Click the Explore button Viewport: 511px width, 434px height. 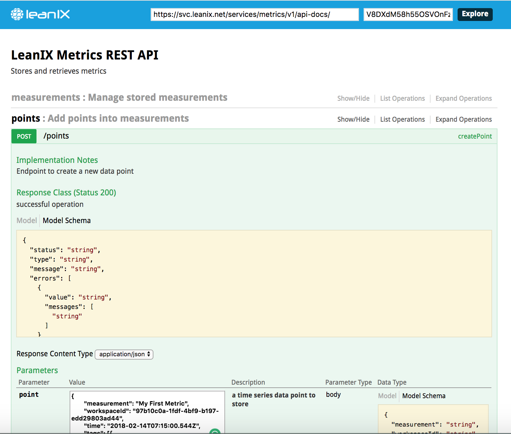tap(475, 14)
